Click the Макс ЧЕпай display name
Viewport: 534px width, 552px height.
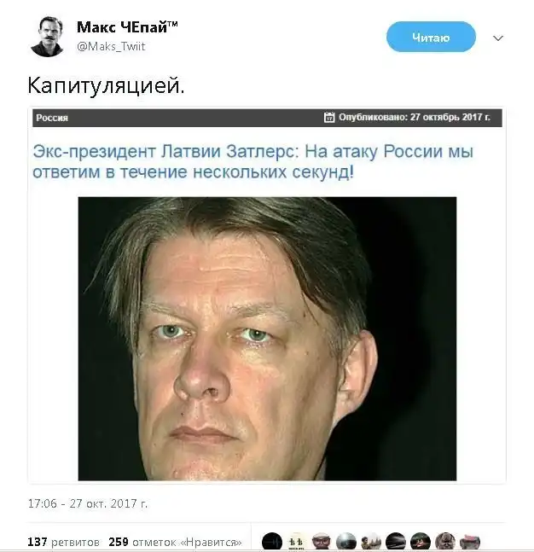click(127, 27)
